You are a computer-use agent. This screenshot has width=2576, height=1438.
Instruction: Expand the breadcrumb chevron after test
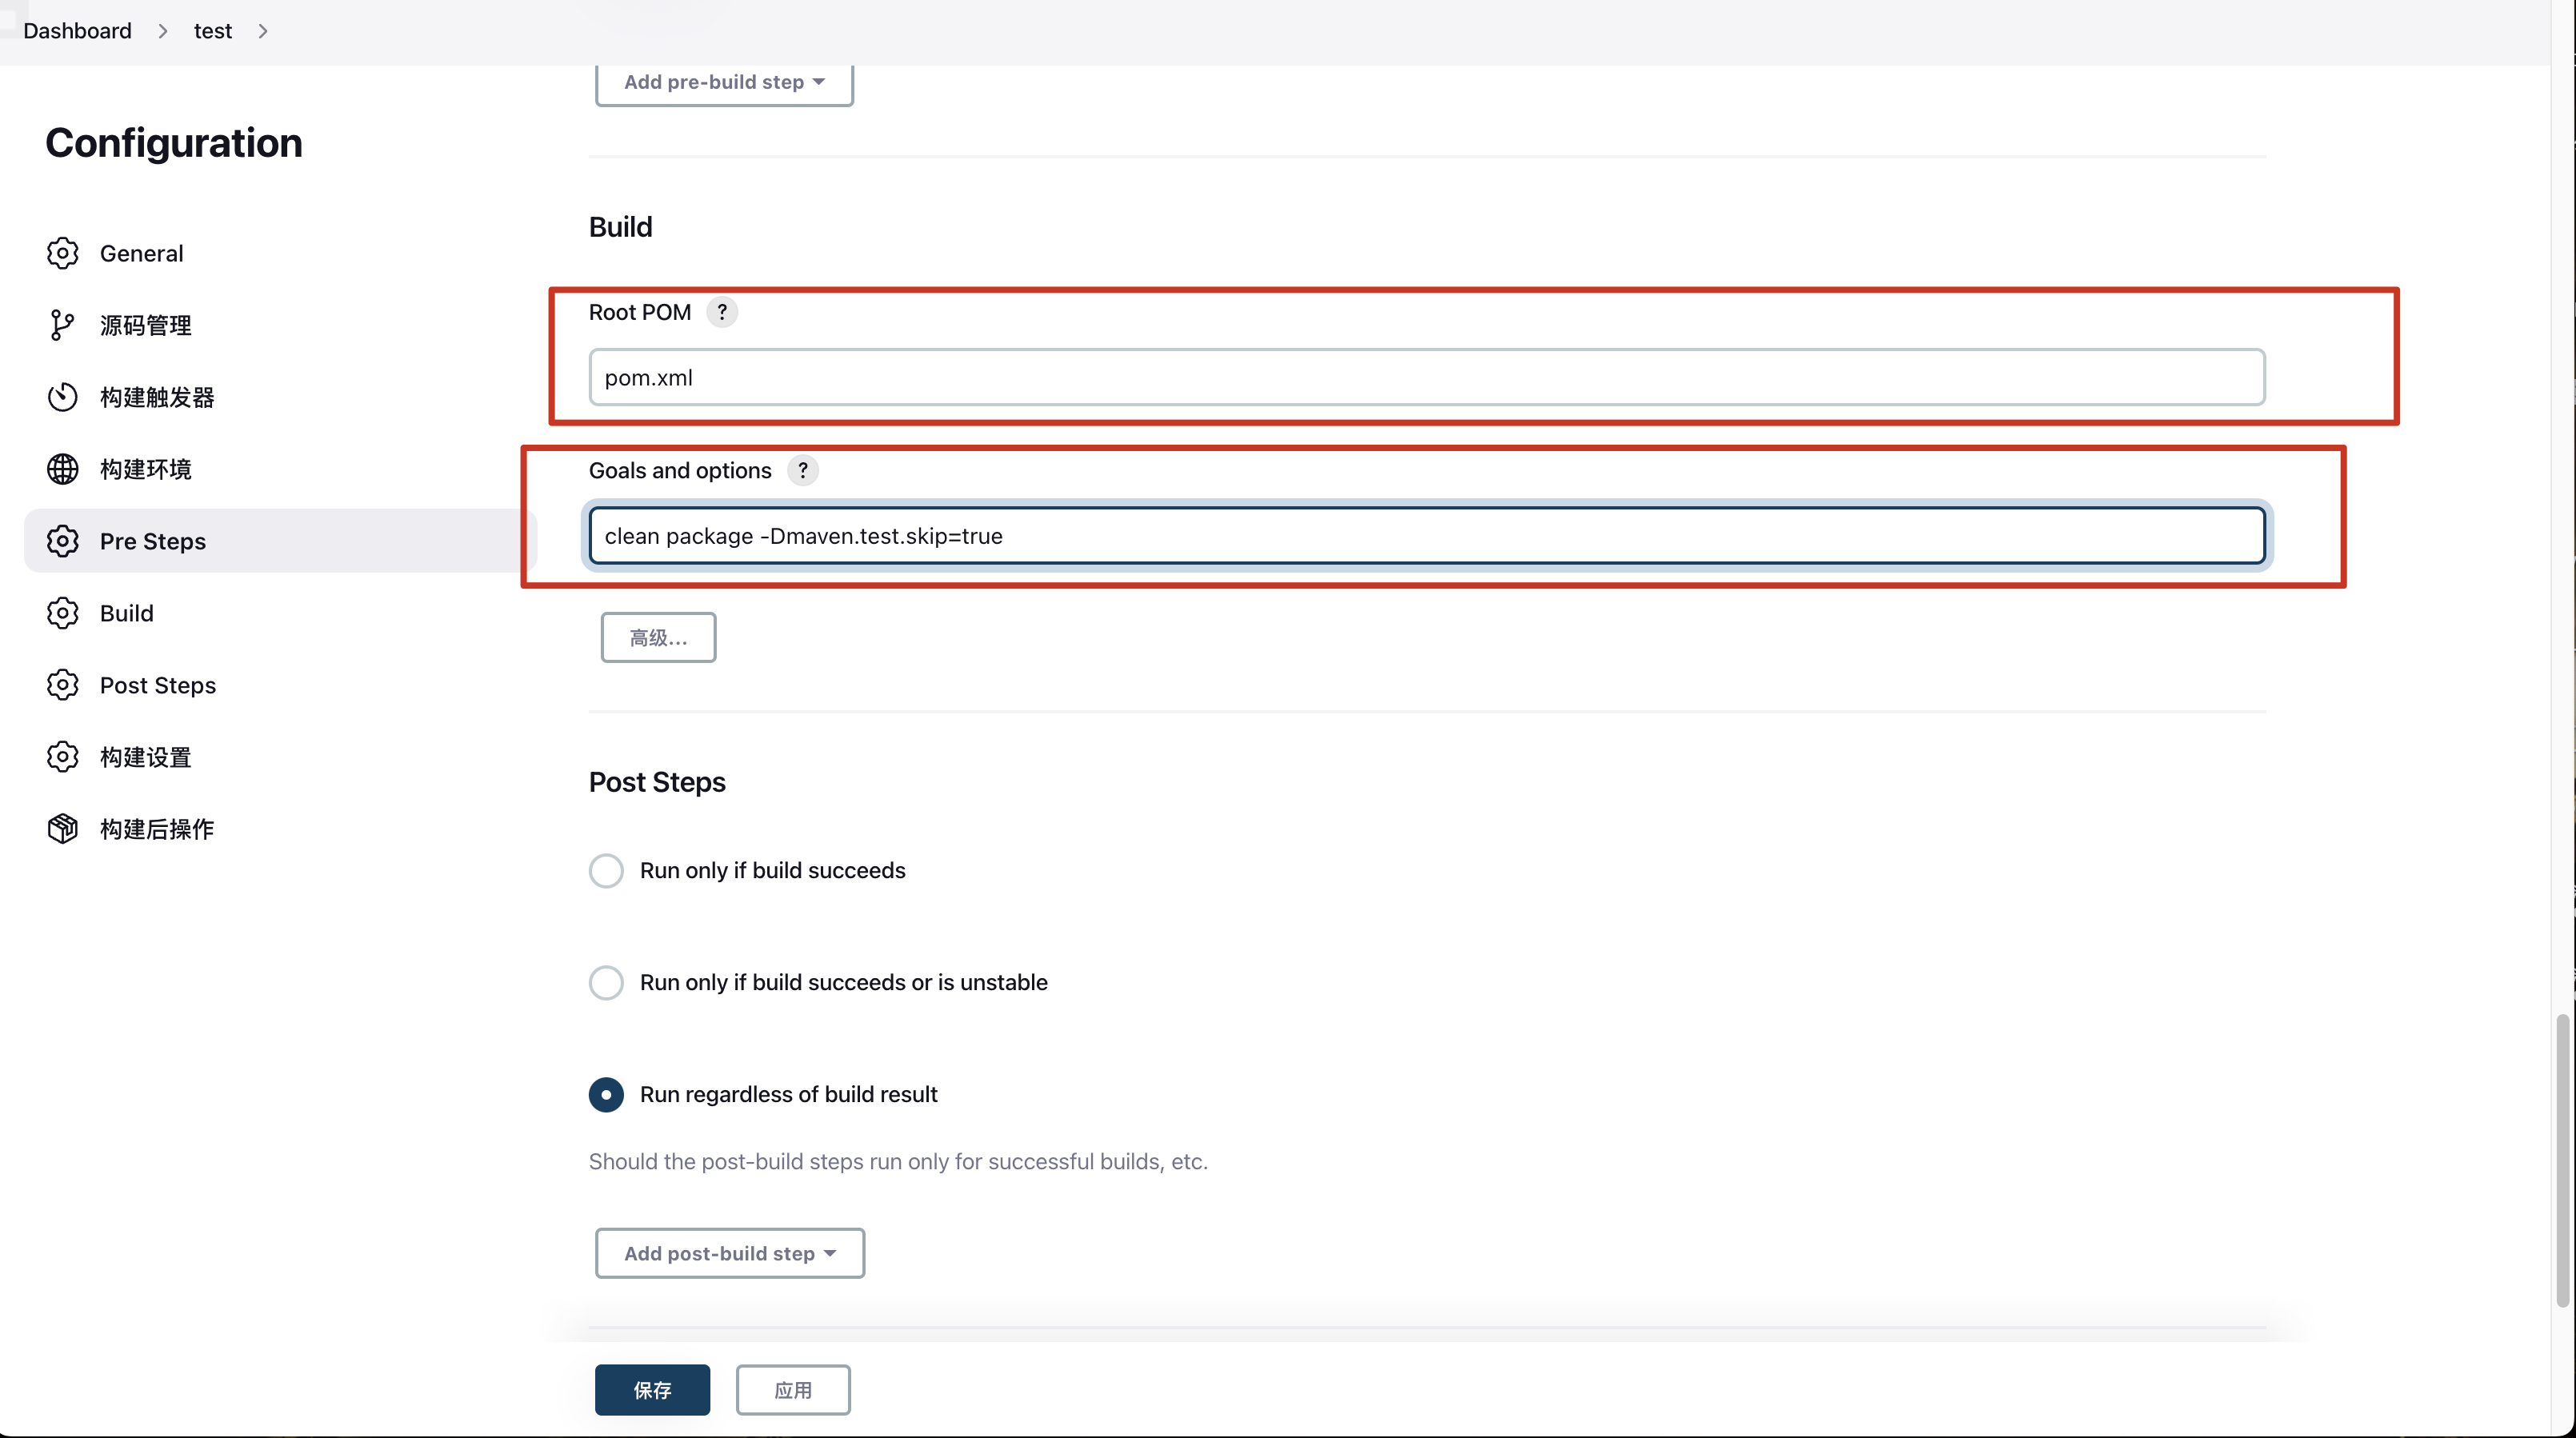pyautogui.click(x=263, y=31)
